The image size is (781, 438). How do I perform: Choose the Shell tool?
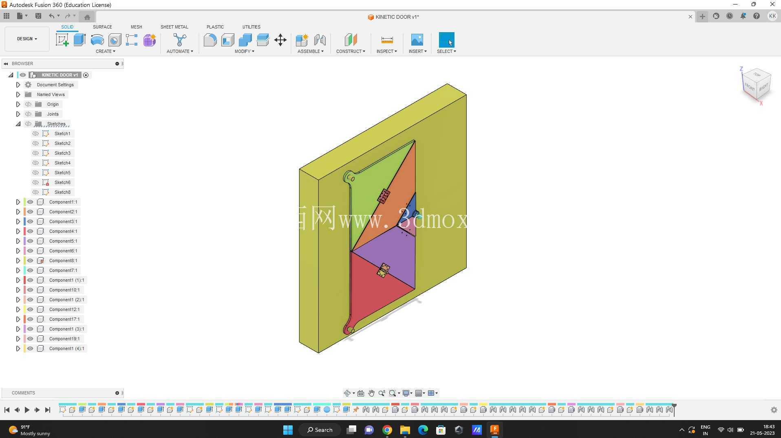[227, 40]
